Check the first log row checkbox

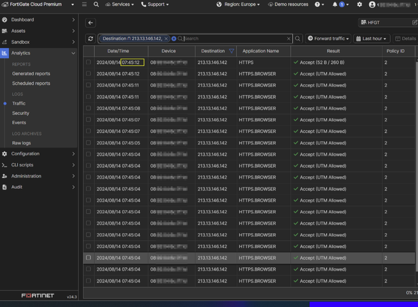pos(89,62)
